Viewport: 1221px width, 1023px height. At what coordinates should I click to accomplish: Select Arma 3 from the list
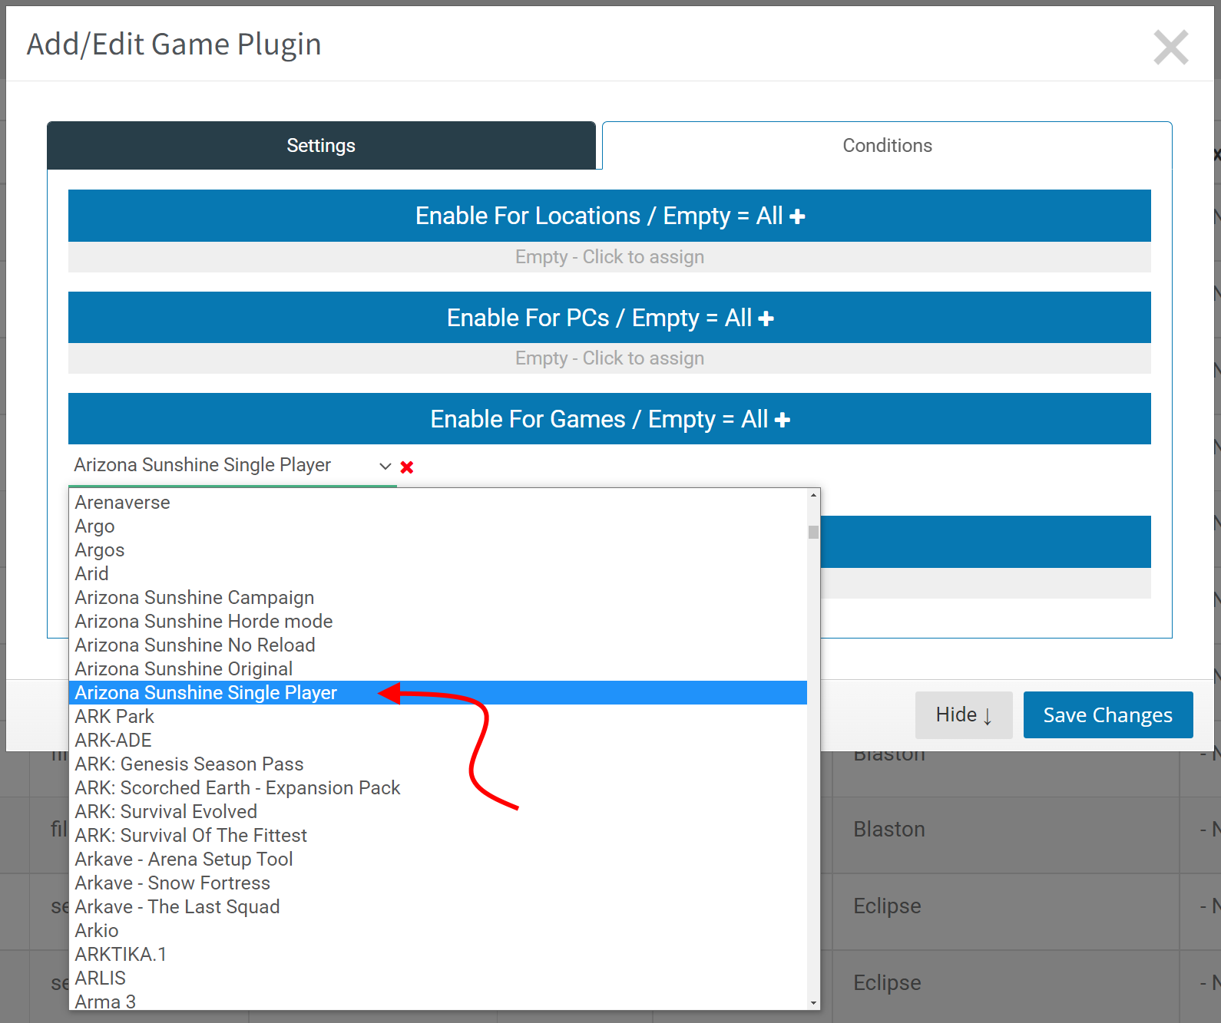click(x=438, y=1001)
